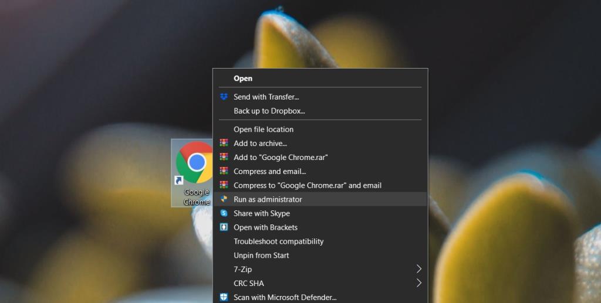Choose Unpin from Start
This screenshot has width=601, height=303.
(320, 255)
